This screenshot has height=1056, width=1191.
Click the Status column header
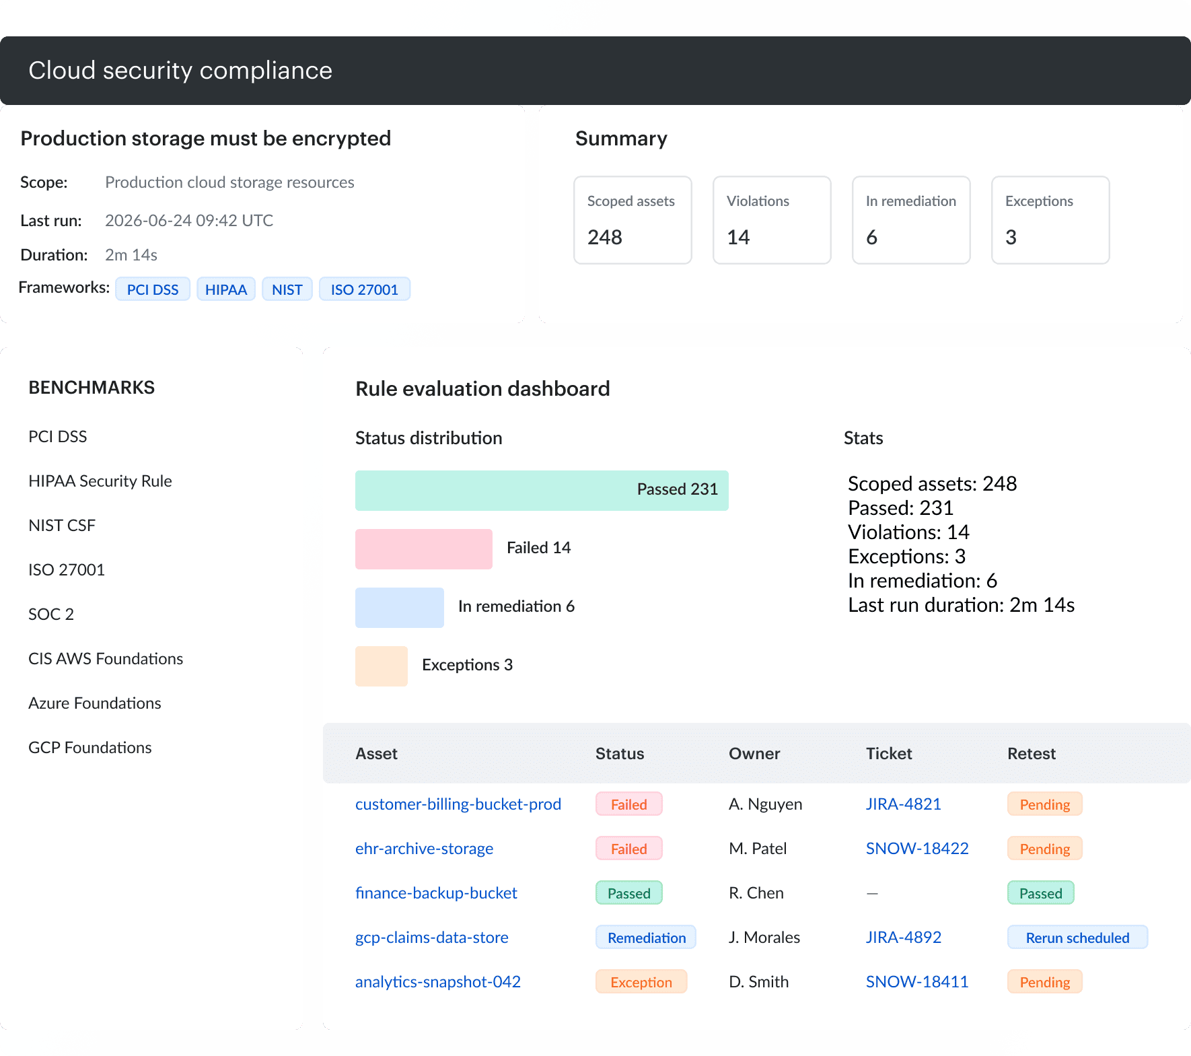[x=620, y=754]
